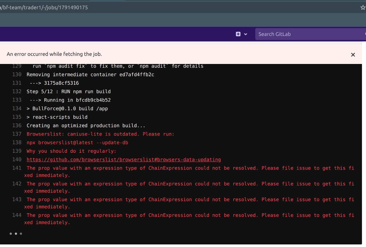Click line 138 showing the npx command
Image resolution: width=366 pixels, height=247 pixels.
click(x=17, y=142)
